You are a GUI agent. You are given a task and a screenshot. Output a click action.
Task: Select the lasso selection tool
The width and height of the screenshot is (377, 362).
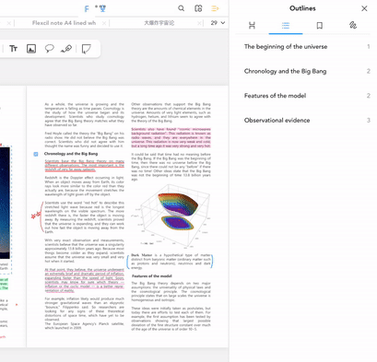click(x=49, y=49)
